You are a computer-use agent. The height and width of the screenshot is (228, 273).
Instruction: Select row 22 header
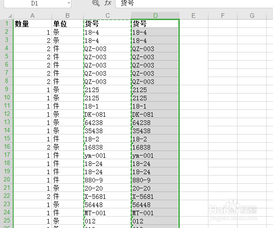click(7, 196)
